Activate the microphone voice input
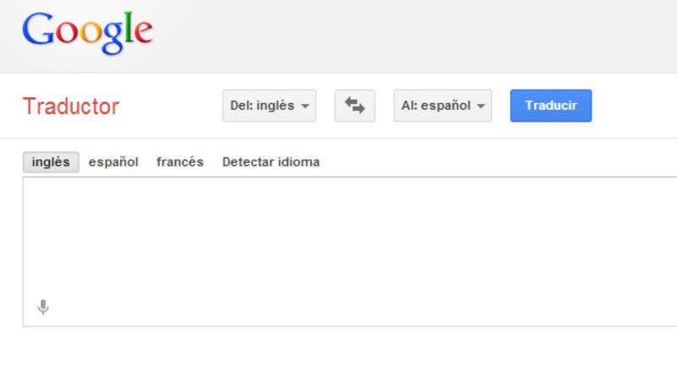The width and height of the screenshot is (677, 380). 43,307
